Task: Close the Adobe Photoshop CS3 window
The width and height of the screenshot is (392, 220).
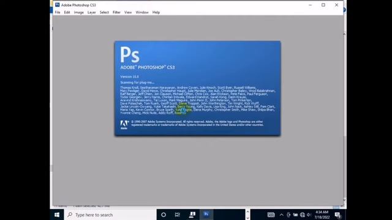Action: pyautogui.click(x=336, y=5)
